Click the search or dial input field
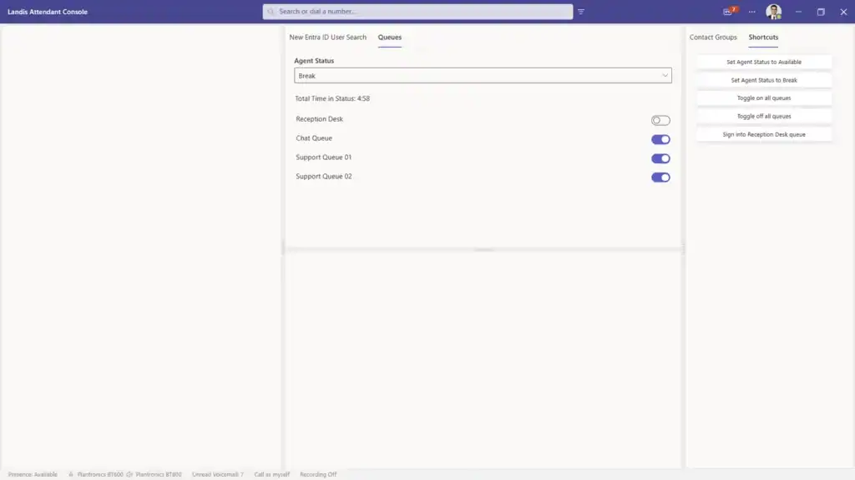855x480 pixels. 417,12
